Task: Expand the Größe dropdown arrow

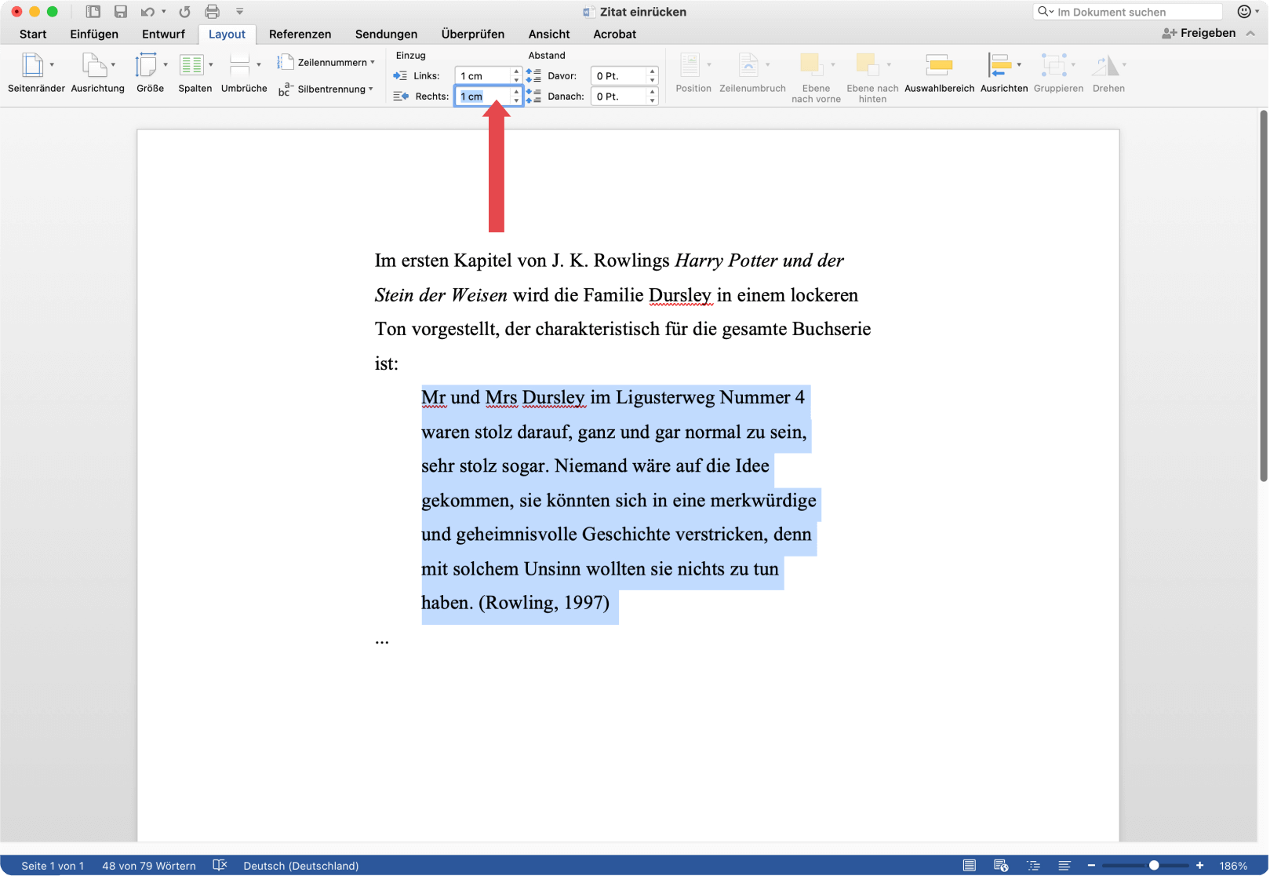Action: pos(166,65)
